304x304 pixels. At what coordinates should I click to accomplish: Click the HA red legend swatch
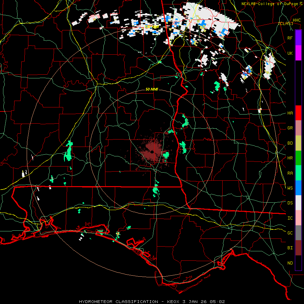tap(298, 113)
